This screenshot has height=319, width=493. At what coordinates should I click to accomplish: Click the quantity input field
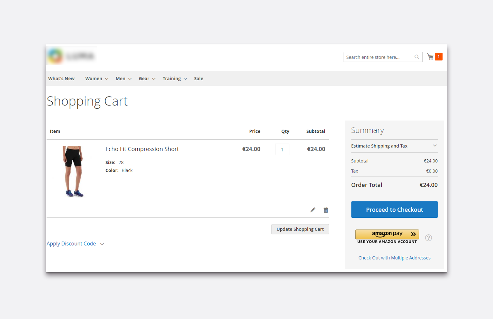point(282,149)
